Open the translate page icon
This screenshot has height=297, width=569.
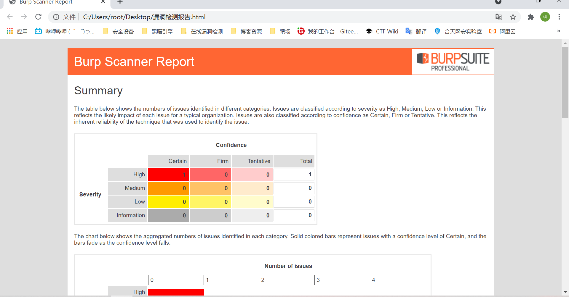[499, 17]
